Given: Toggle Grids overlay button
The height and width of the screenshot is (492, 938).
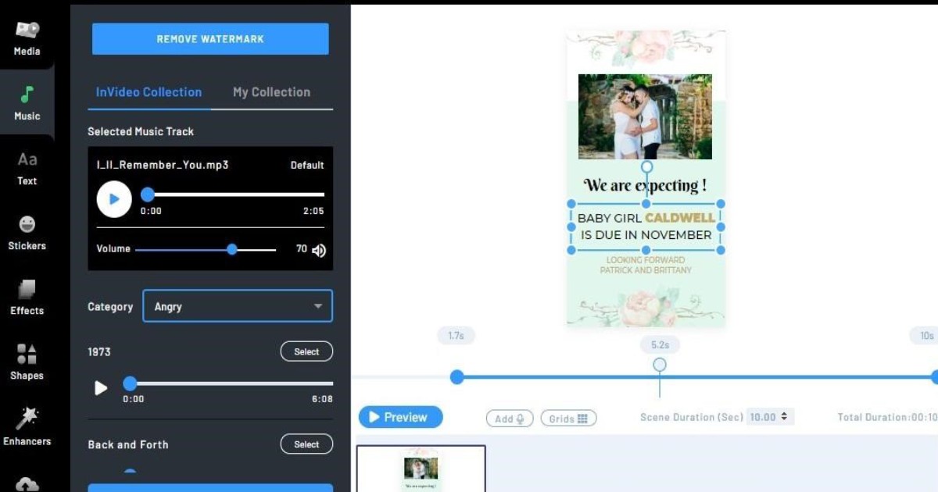Looking at the screenshot, I should tap(568, 419).
